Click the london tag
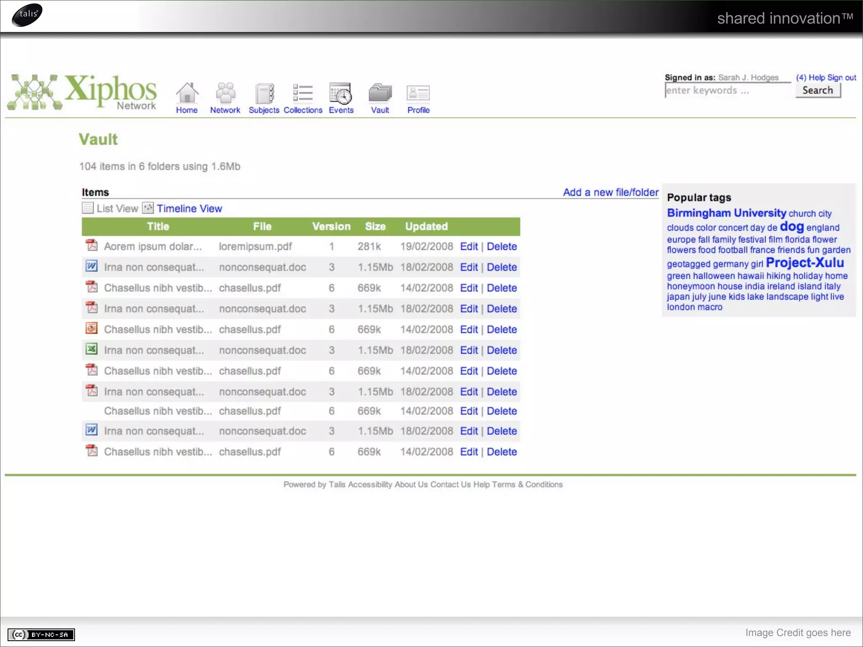 click(681, 307)
